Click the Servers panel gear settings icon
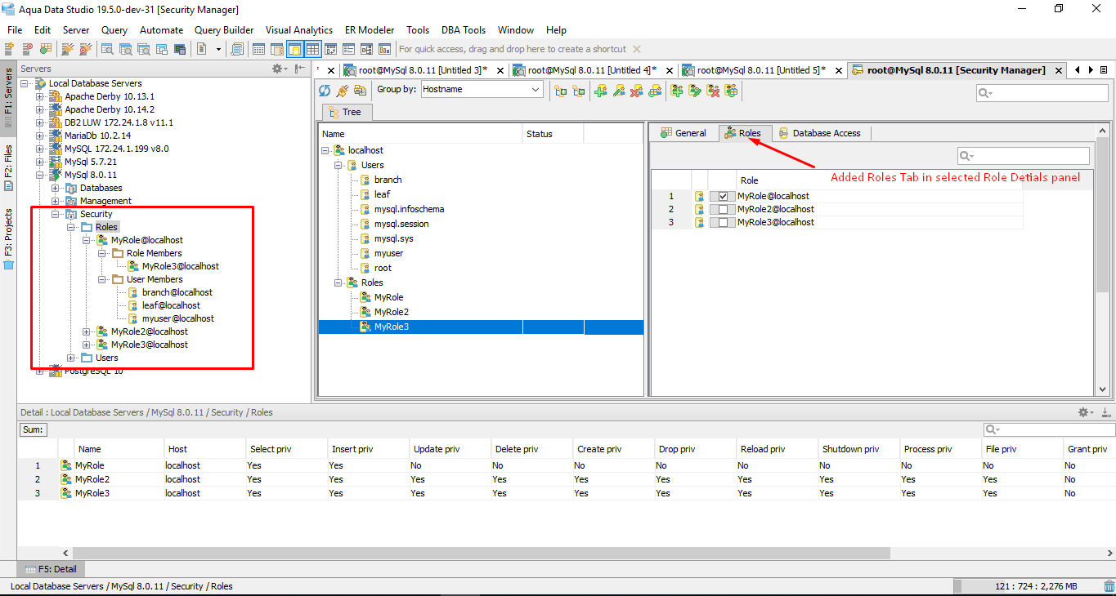Image resolution: width=1116 pixels, height=596 pixels. click(278, 69)
